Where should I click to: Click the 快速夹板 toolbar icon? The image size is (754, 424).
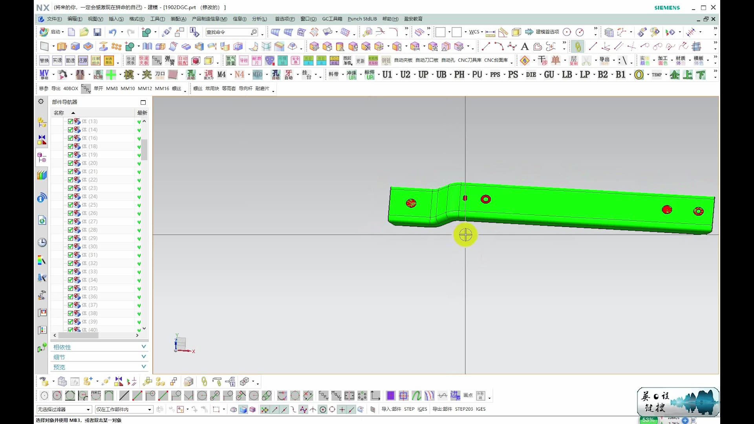144,60
